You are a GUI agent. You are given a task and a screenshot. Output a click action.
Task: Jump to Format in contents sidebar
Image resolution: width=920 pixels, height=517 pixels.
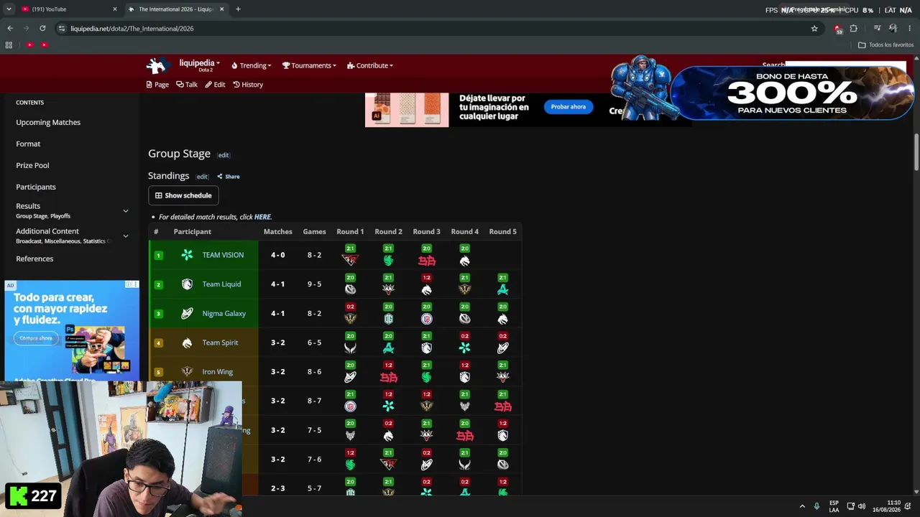[x=28, y=144]
